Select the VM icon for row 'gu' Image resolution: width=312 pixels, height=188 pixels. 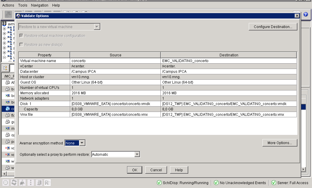pyautogui.click(x=8, y=122)
